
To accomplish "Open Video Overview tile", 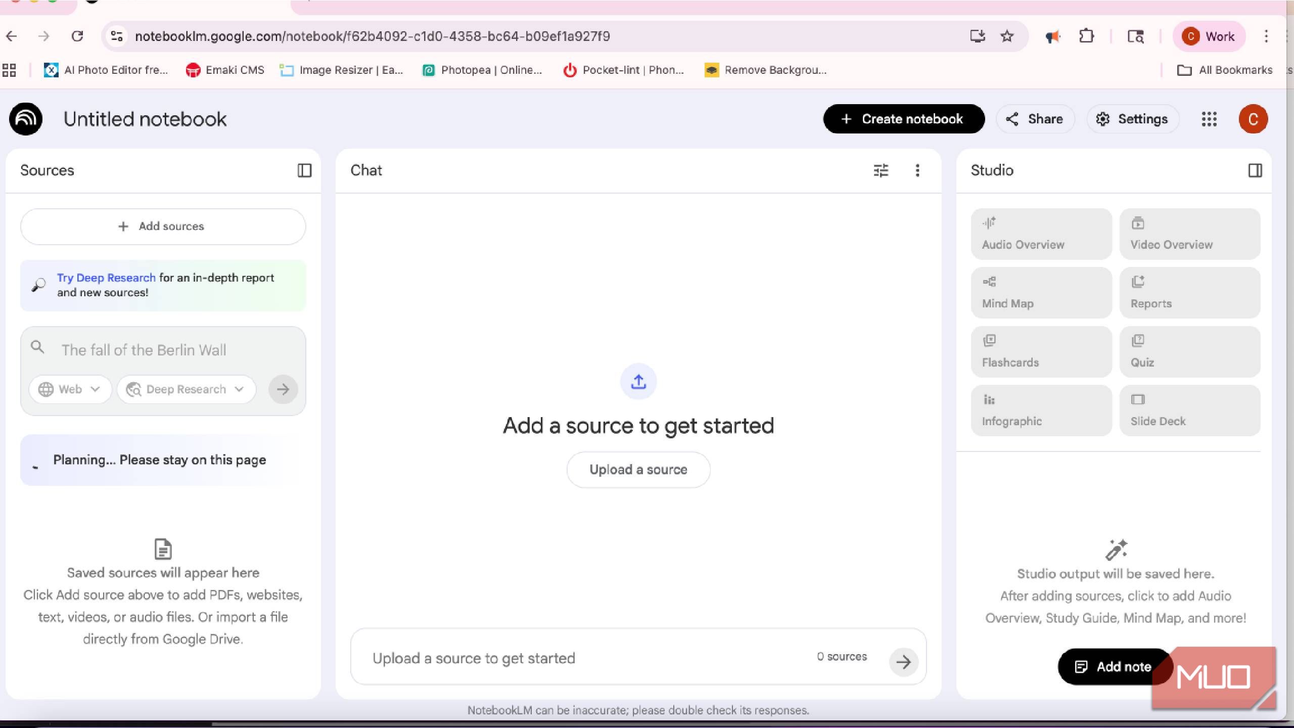I will click(1190, 234).
